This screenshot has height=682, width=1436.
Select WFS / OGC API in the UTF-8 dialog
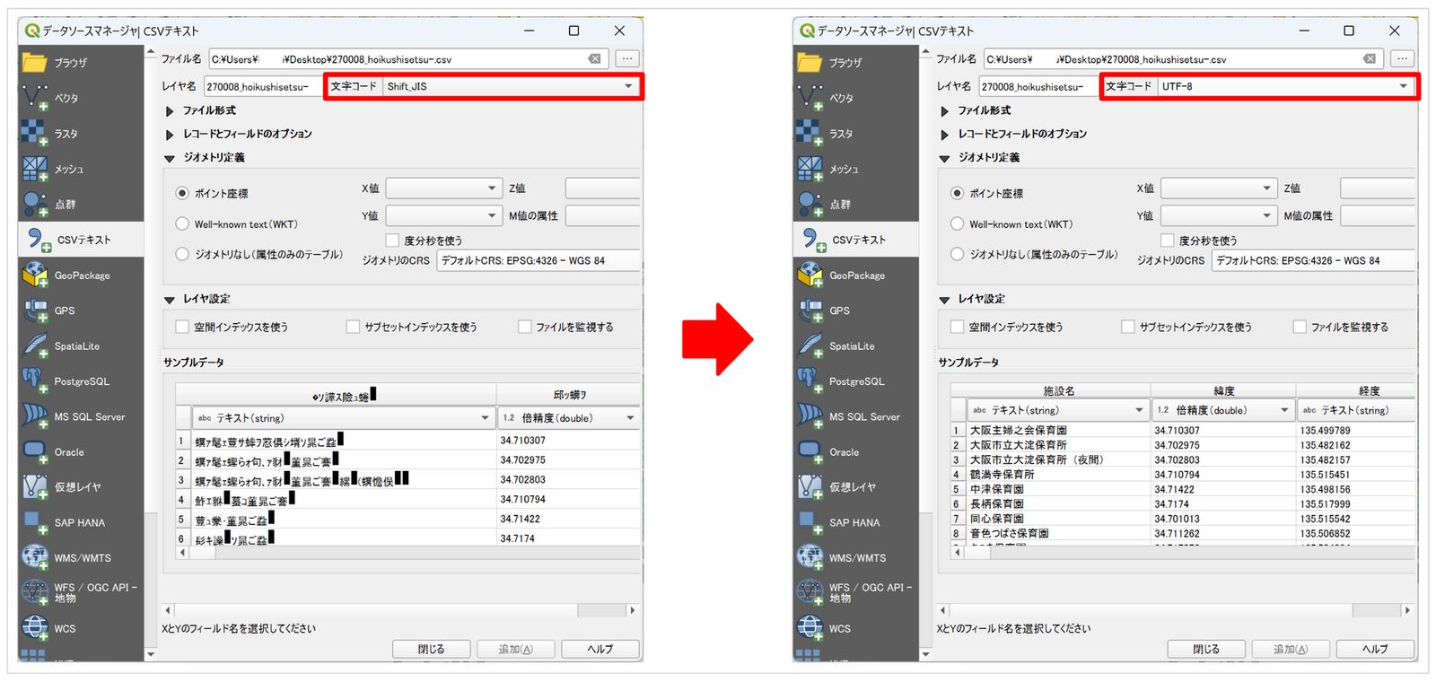point(855,593)
